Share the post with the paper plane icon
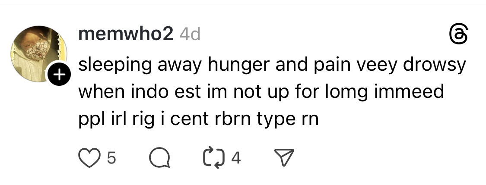This screenshot has height=185, width=486. [284, 157]
